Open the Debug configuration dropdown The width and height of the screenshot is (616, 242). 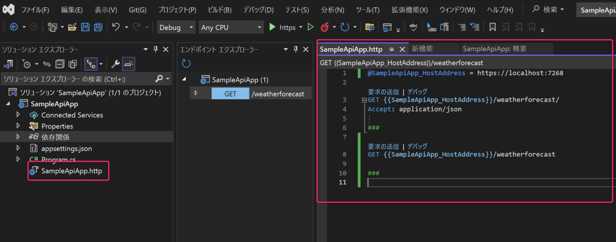176,28
